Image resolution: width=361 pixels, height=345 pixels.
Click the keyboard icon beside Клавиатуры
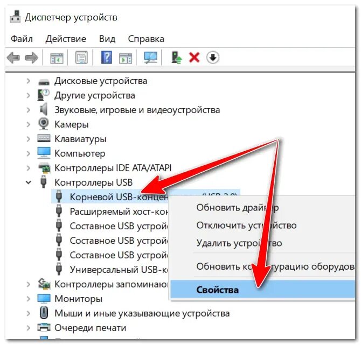pyautogui.click(x=44, y=138)
